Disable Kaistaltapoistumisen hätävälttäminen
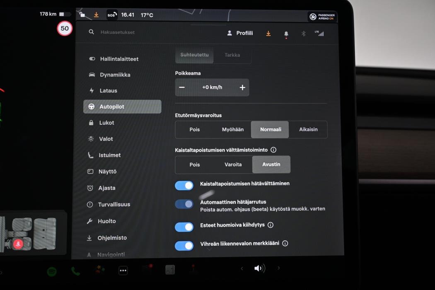435x290 pixels. click(184, 185)
